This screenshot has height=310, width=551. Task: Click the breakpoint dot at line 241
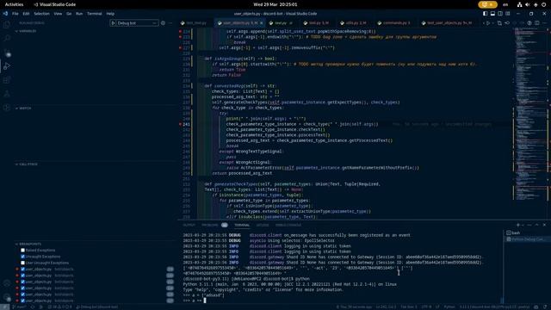(180, 124)
